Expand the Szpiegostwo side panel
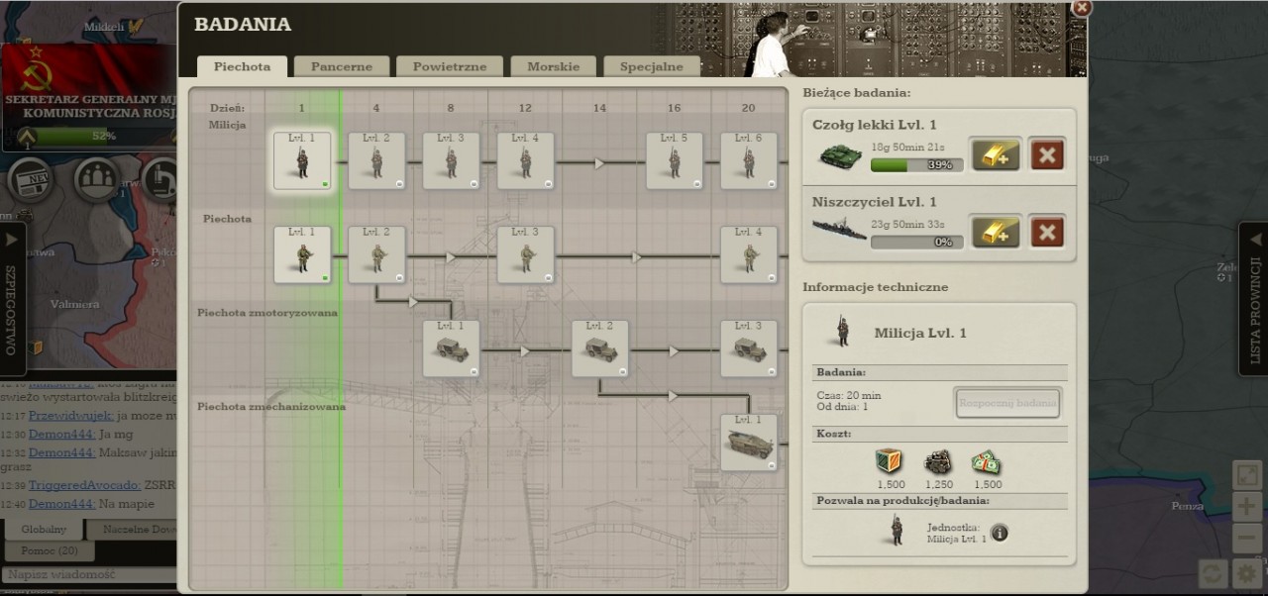Viewport: 1268px width, 596px height. click(x=11, y=301)
